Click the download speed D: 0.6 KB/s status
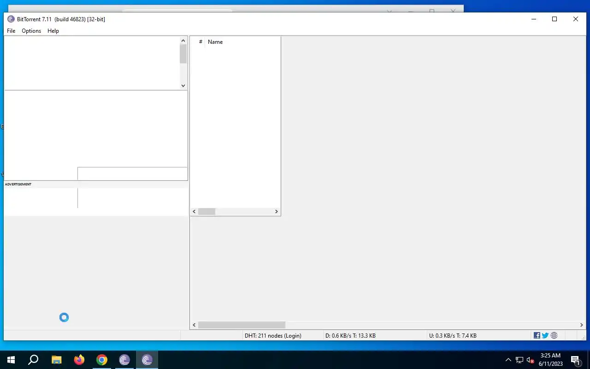The width and height of the screenshot is (590, 369). tap(350, 336)
